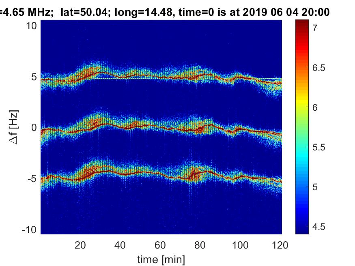Click the 120 tick label on time axis
This screenshot has height=266, width=355.
[x=280, y=245]
